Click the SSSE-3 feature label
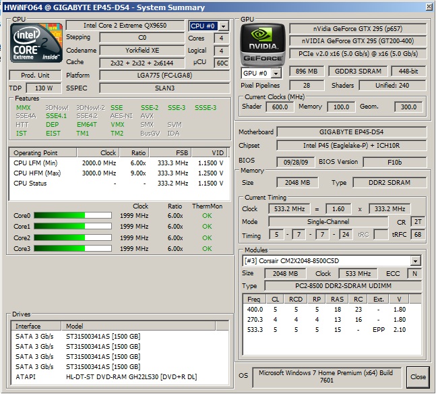The height and width of the screenshot is (394, 436). coord(206,108)
